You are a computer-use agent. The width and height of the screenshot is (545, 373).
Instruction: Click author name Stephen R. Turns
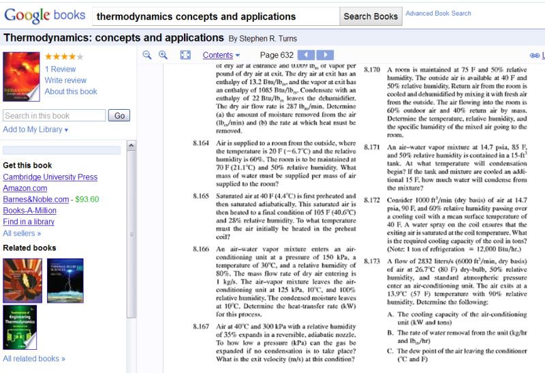(268, 38)
